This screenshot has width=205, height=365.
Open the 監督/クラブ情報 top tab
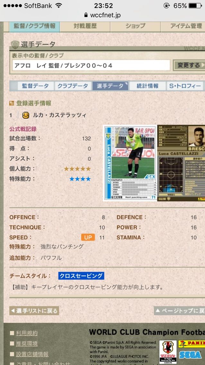click(34, 26)
